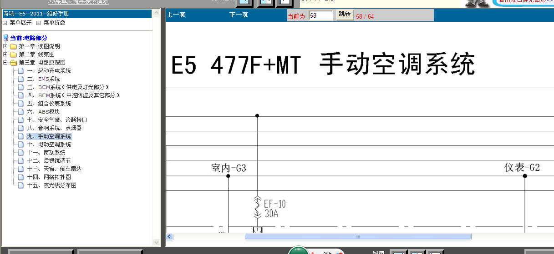Viewport: 554px width, 254px height.
Task: Open 四、BCM系统(中控防盗及其它部分)
Action: (x=73, y=95)
